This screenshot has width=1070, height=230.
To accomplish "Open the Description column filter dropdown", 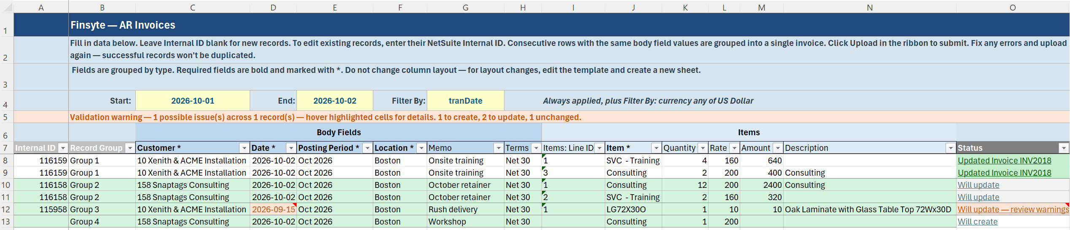I will (951, 148).
